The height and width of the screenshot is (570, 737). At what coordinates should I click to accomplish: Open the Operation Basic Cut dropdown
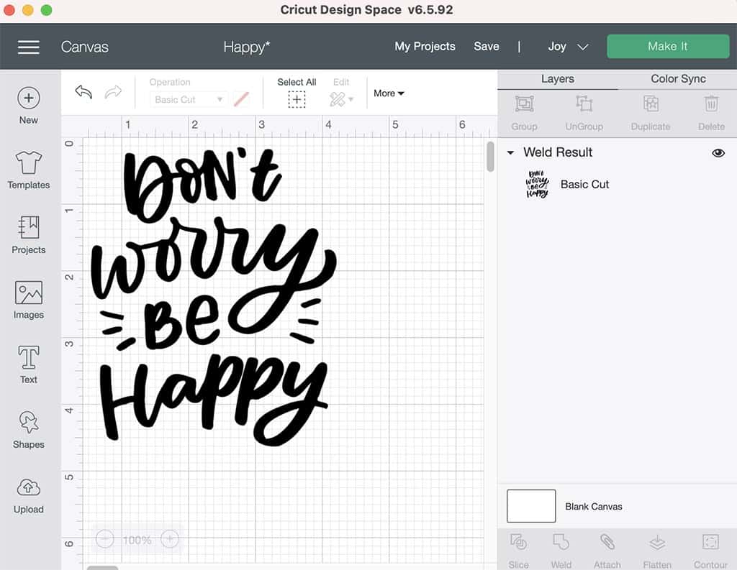coord(189,100)
